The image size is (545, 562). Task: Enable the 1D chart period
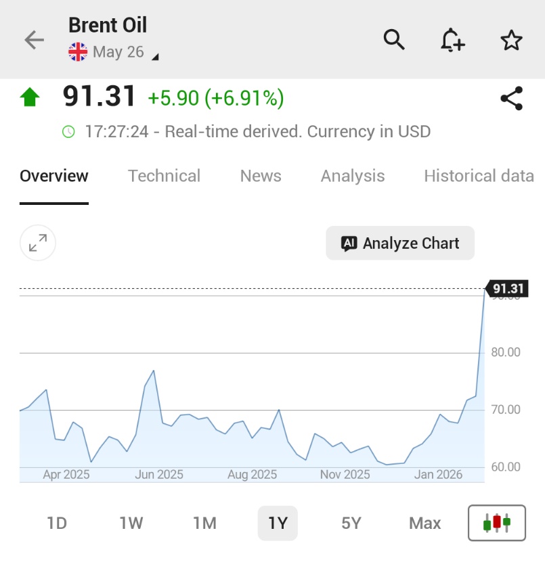57,523
